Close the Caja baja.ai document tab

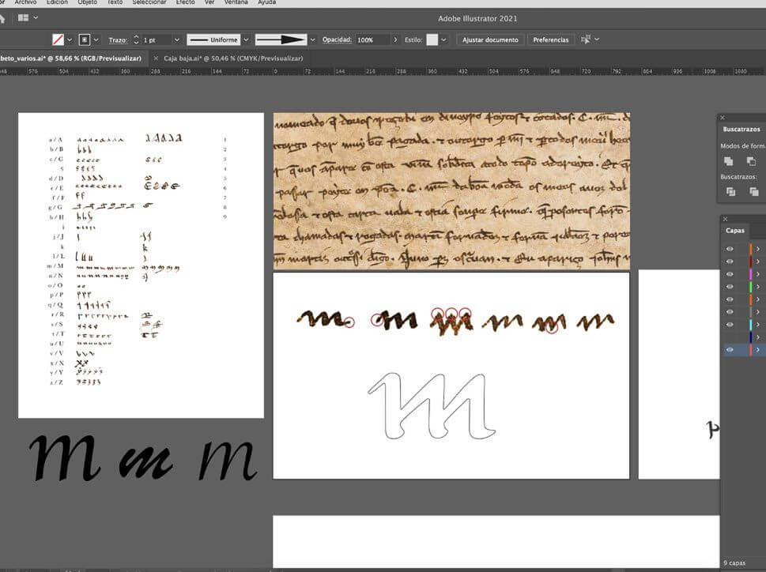(156, 58)
